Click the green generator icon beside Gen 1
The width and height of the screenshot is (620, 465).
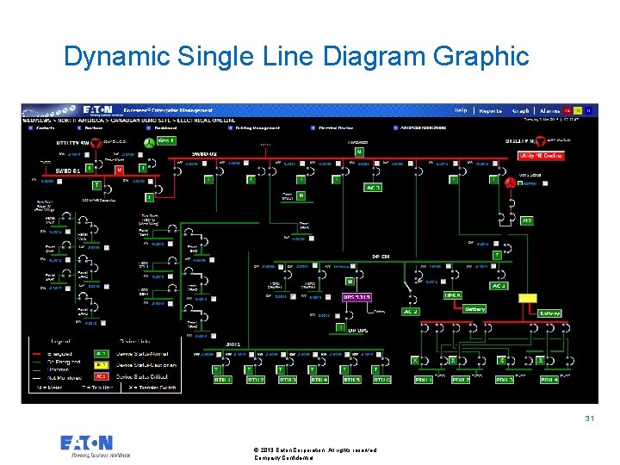pyautogui.click(x=150, y=143)
